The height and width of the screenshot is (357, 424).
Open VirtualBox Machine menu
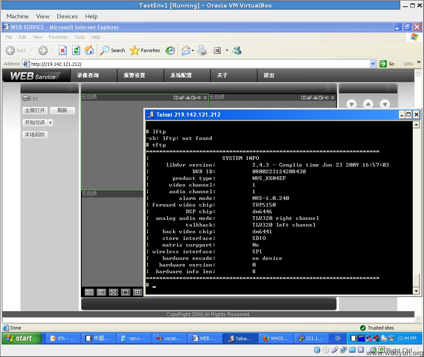(x=18, y=17)
